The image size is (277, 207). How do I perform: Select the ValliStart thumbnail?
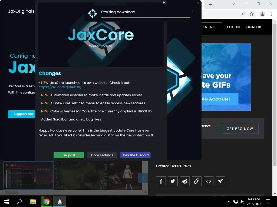coord(29,175)
